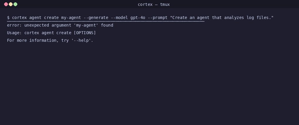299x125 pixels.
Task: Click the 'cortex — tmux' window title
Action: pos(154,4)
